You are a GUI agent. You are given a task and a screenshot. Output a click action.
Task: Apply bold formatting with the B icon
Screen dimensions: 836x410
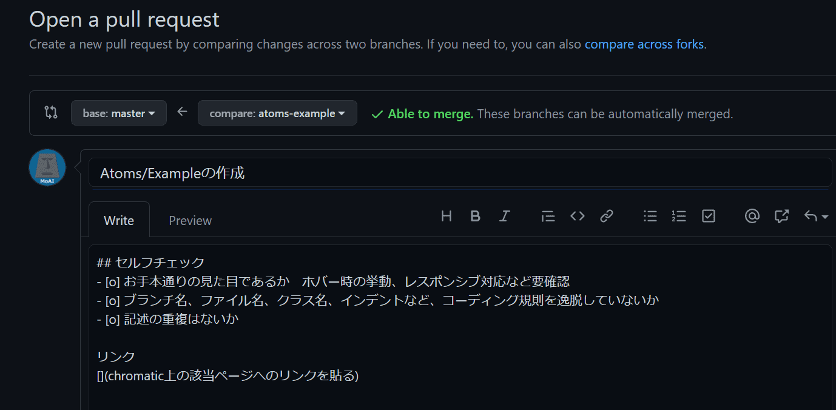tap(476, 216)
